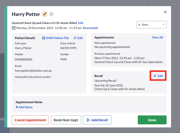Select the date of birth 04/09/1995
The height and width of the screenshot is (133, 180).
(68, 48)
